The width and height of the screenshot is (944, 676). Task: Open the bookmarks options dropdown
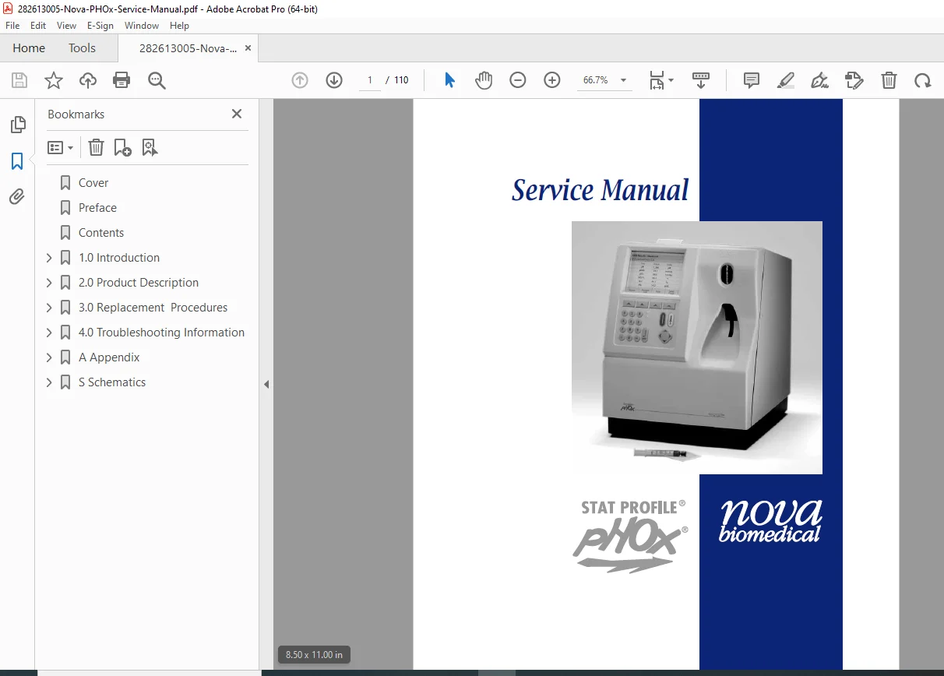(60, 147)
